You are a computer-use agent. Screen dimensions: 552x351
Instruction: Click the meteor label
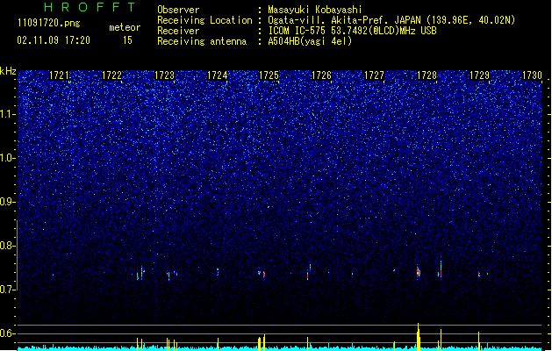(x=125, y=27)
